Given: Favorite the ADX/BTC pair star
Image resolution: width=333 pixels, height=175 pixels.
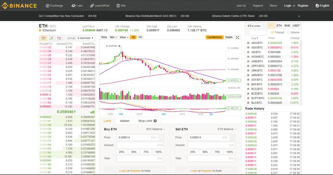Looking at the screenshot, I should pos(248,47).
